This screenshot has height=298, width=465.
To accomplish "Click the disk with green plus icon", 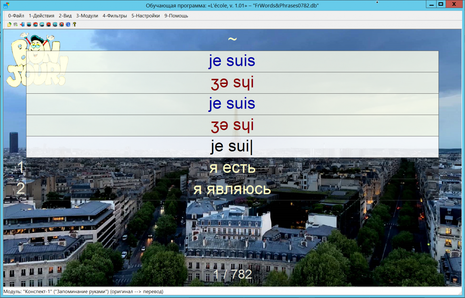I will tap(15, 24).
